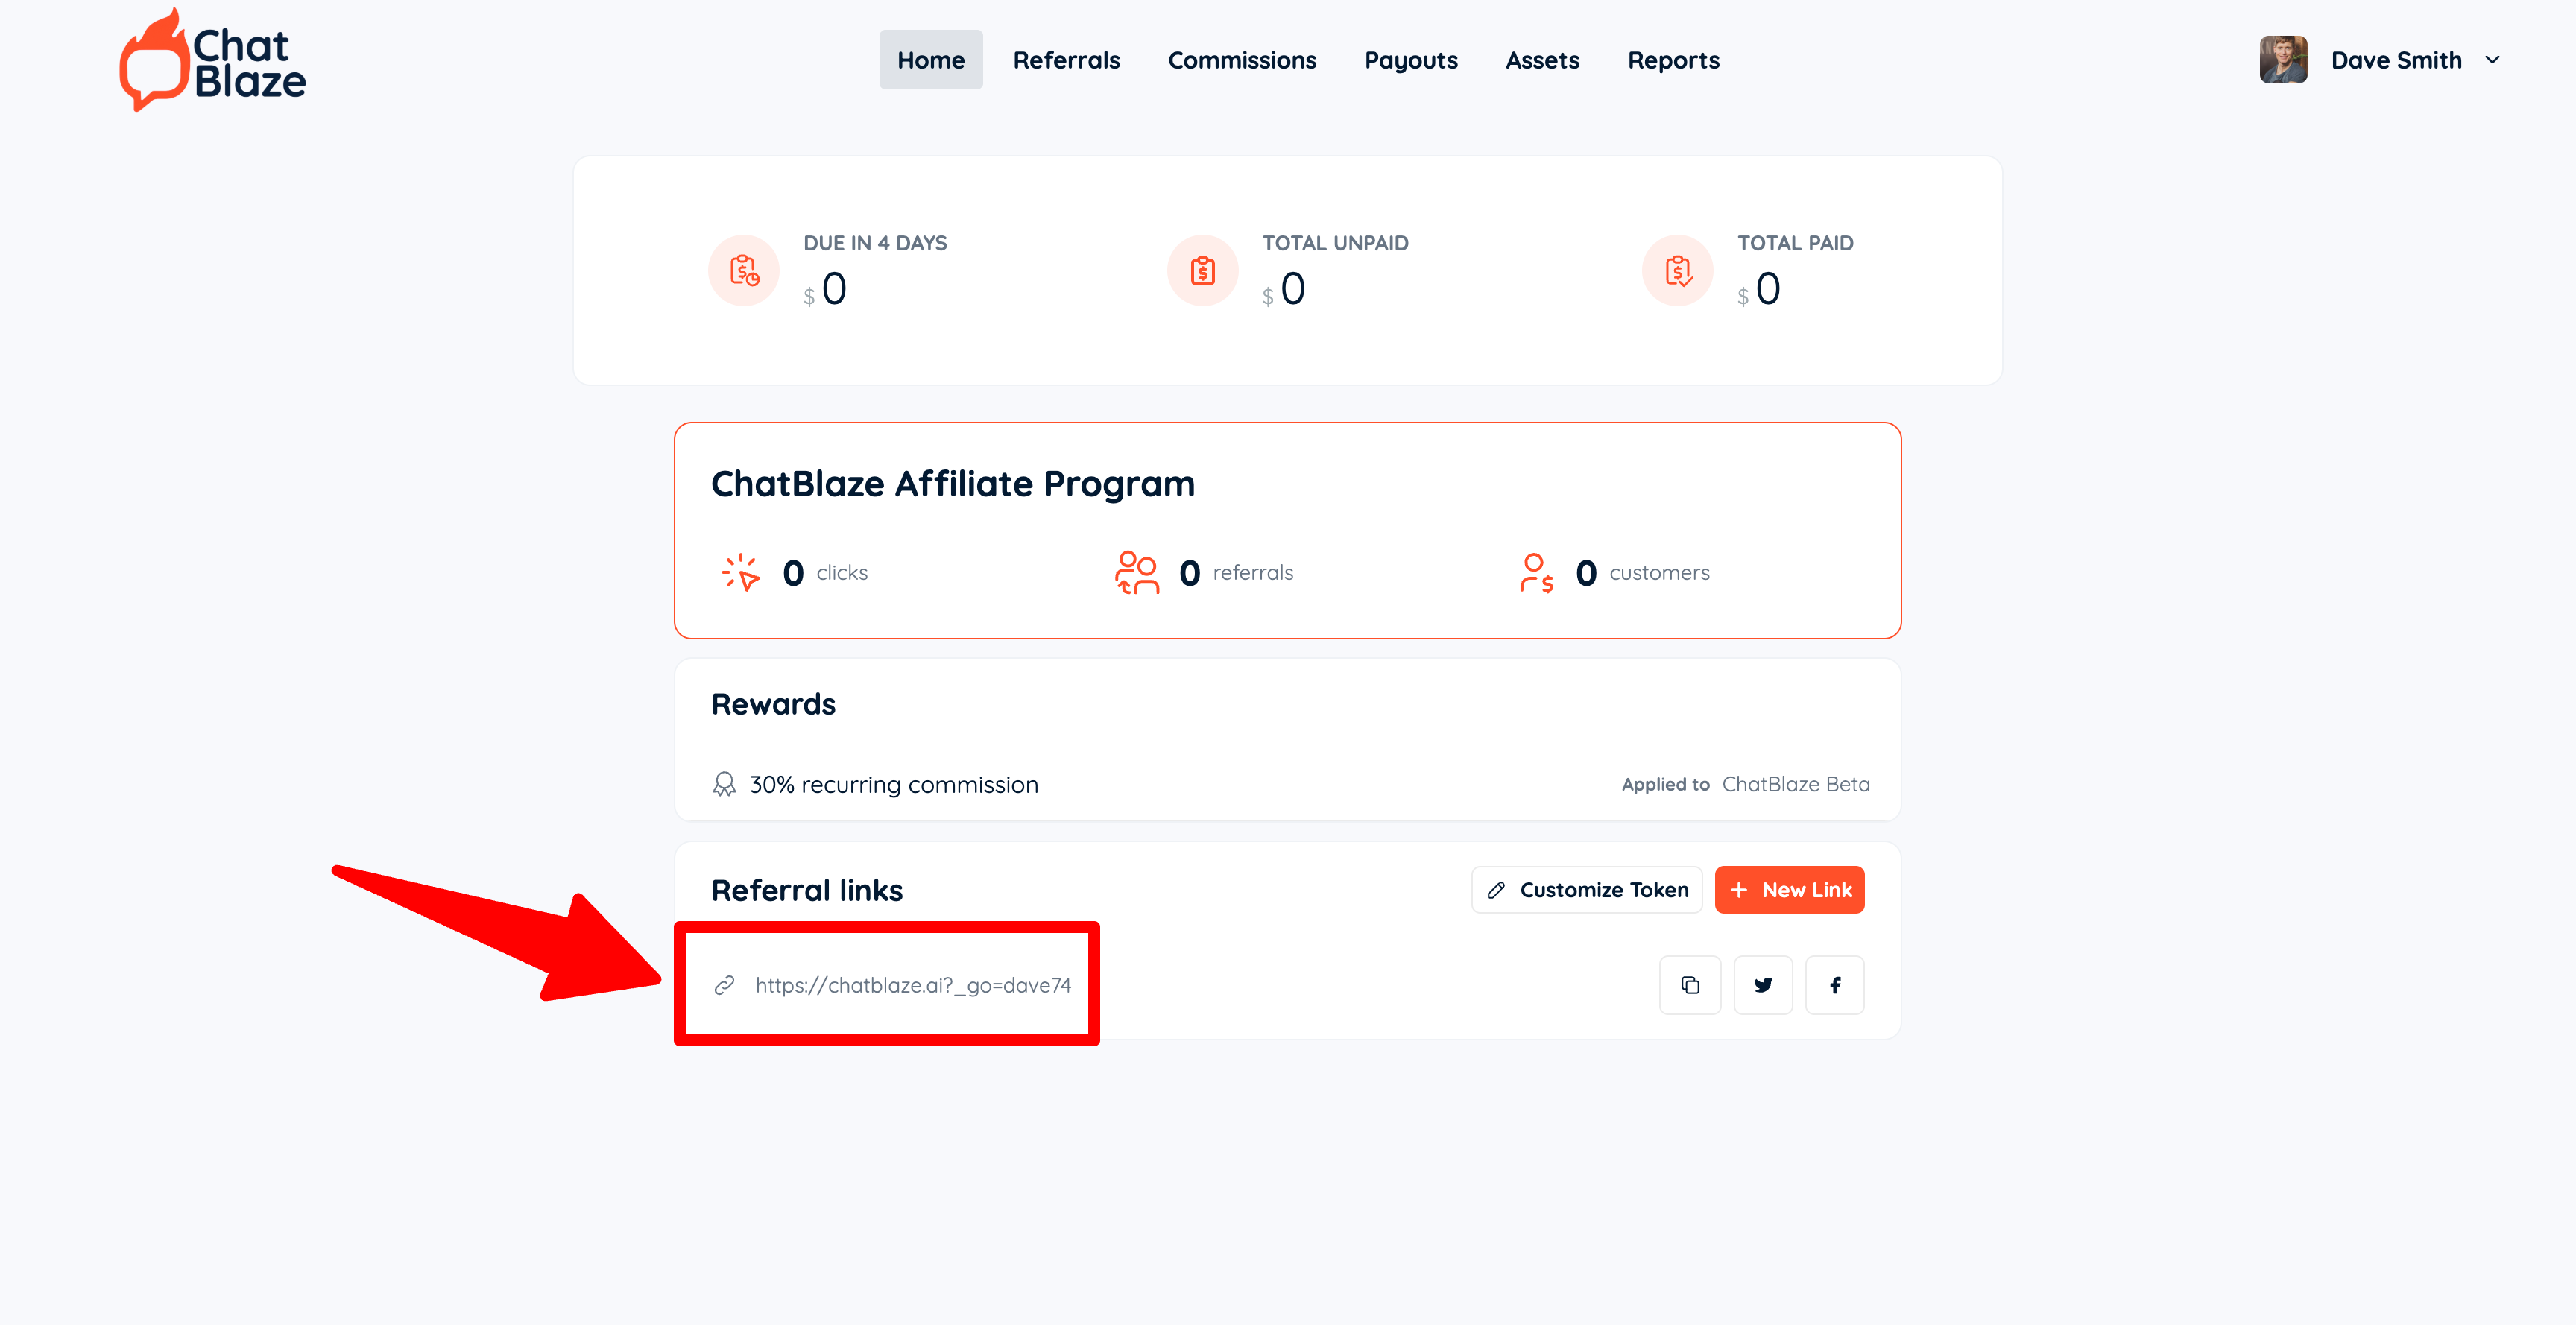Click the recurring commission award icon
Screen dimensions: 2576x1325
[x=724, y=785]
